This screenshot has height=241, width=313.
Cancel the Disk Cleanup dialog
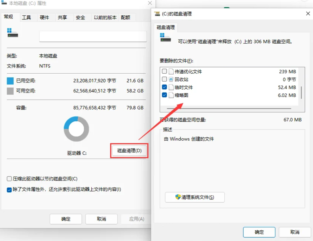[x=295, y=232]
